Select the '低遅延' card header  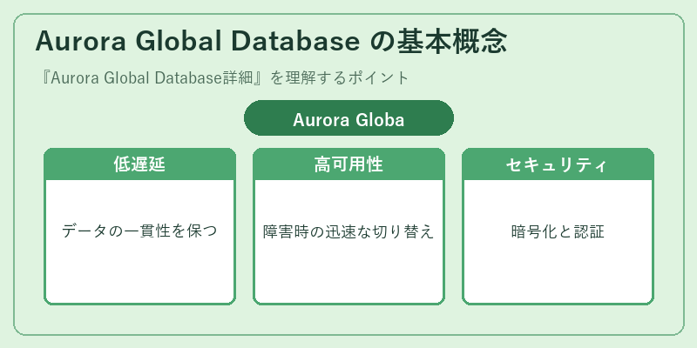click(139, 164)
